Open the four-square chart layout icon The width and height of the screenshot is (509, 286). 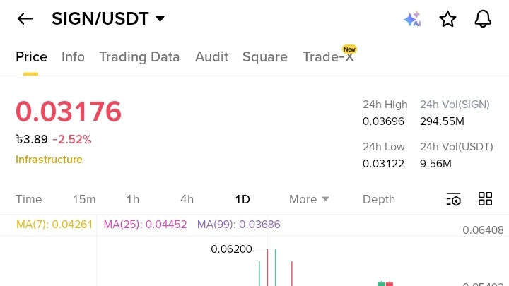pos(485,198)
